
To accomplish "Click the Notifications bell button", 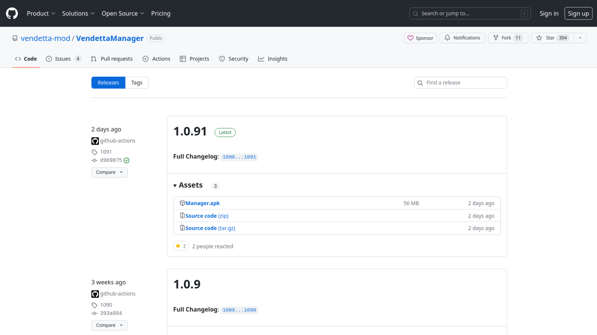I will pyautogui.click(x=462, y=38).
